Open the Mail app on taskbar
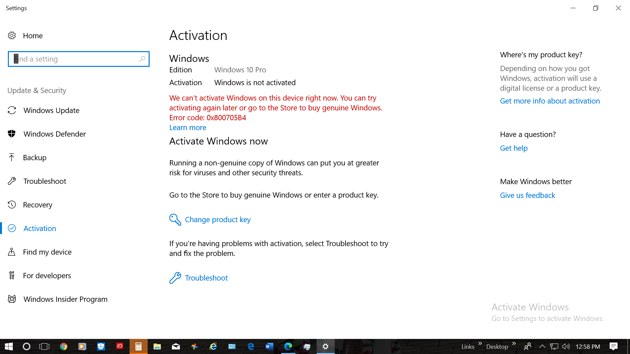 tap(176, 346)
